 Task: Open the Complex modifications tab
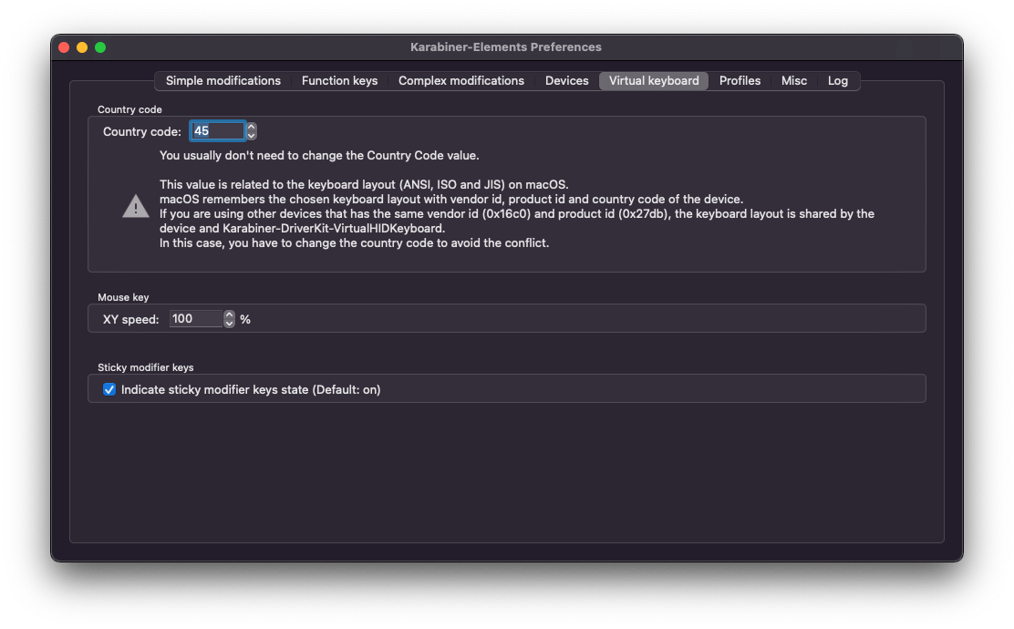click(x=461, y=81)
